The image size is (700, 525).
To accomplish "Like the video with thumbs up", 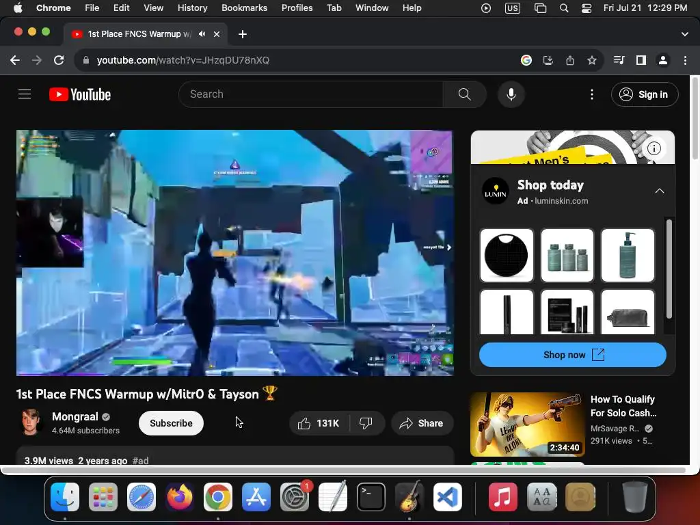I will [319, 423].
